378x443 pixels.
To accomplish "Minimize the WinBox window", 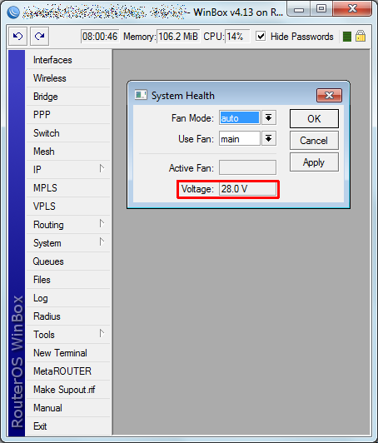I will [299, 8].
